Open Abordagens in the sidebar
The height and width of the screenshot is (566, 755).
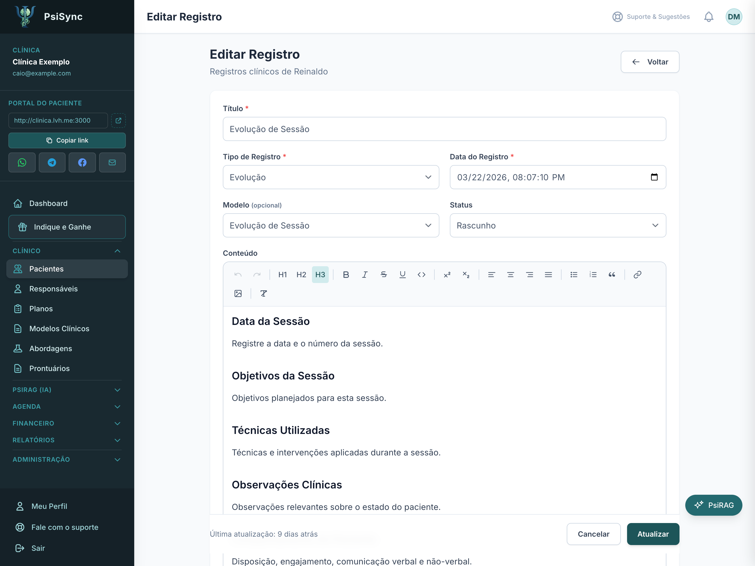[67, 348]
